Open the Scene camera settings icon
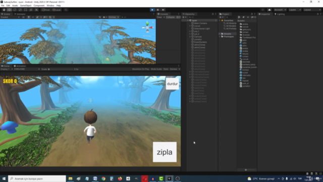Screen dimensions: 323x182 click(104, 17)
